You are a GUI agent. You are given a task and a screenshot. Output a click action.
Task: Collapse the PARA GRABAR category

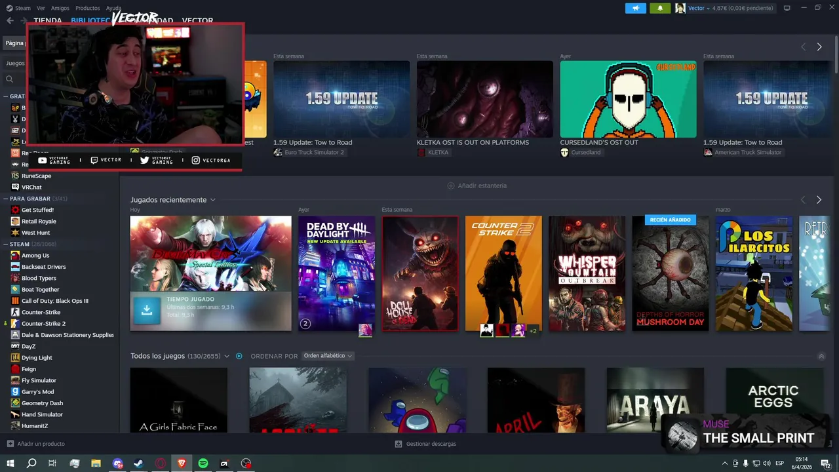pos(6,199)
